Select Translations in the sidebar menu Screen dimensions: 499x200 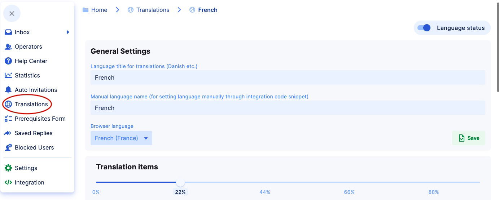[31, 104]
